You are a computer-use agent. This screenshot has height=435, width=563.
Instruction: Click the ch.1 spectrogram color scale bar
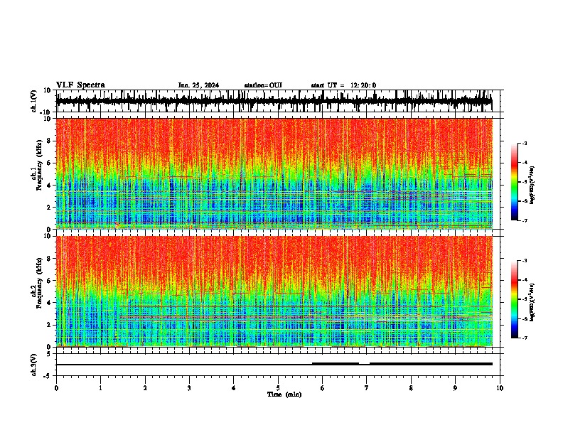tap(514, 182)
